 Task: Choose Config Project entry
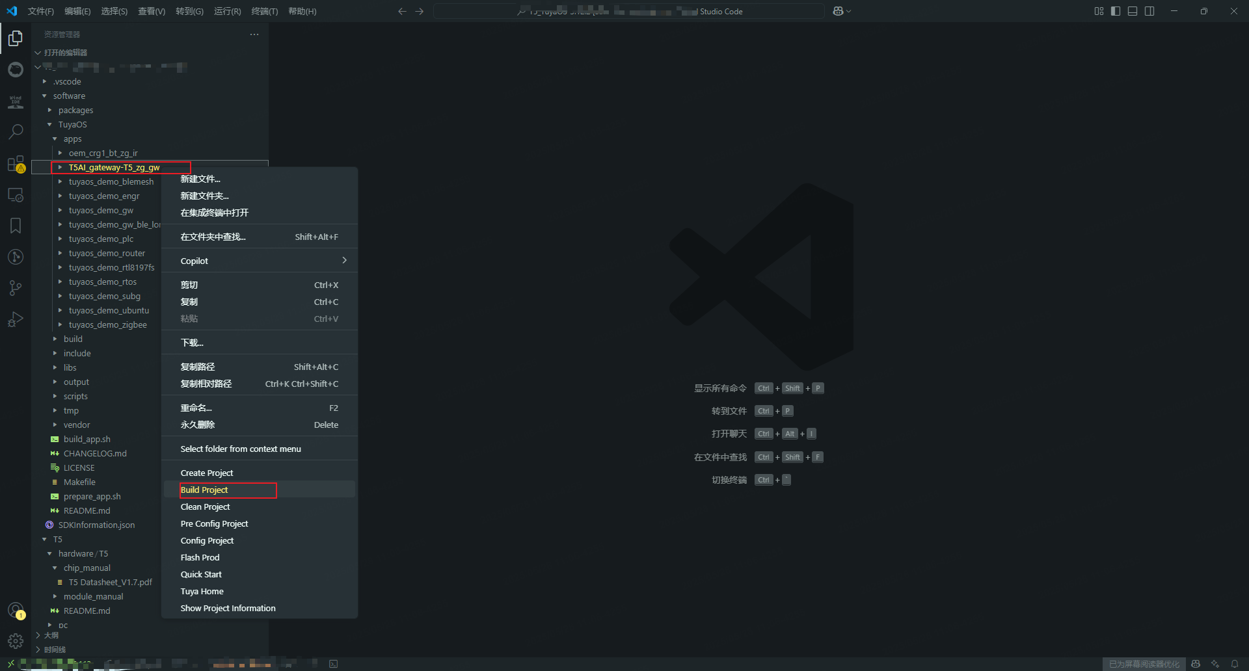259,540
